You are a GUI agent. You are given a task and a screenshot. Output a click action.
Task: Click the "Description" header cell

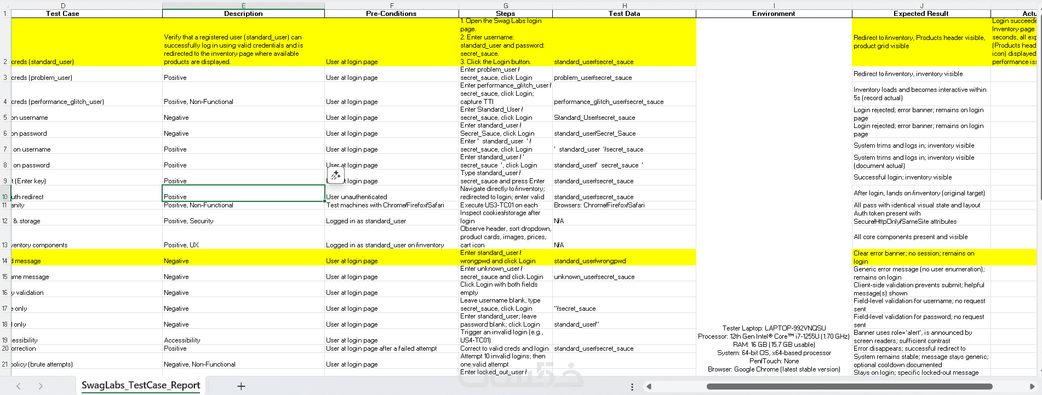(243, 14)
